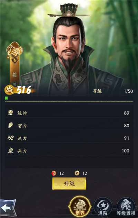Tap the 武力 martial force icon

(11, 138)
